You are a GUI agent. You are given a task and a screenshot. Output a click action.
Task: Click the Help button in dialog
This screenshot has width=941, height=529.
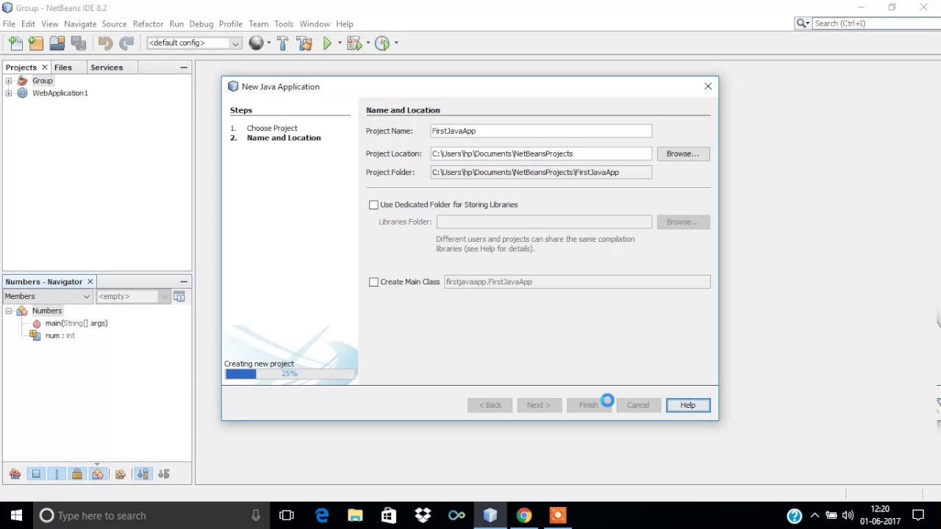pos(688,405)
